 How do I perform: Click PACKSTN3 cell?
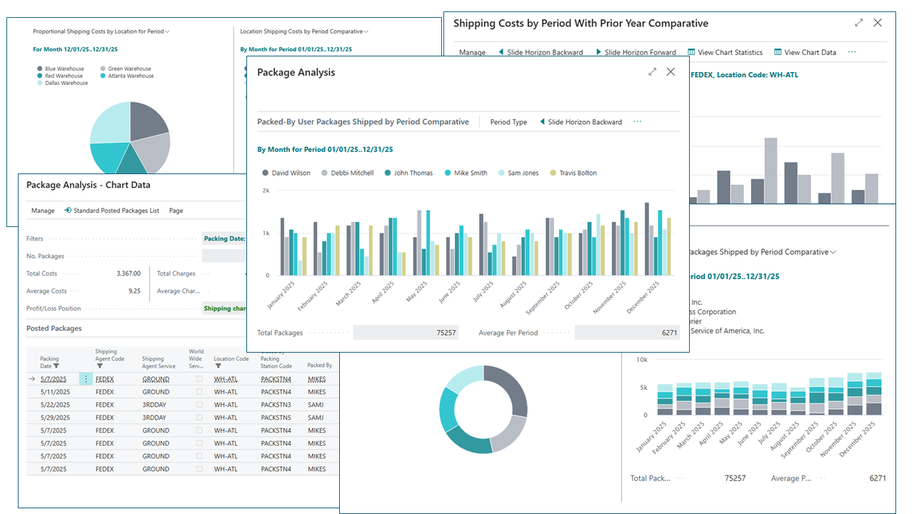276,405
